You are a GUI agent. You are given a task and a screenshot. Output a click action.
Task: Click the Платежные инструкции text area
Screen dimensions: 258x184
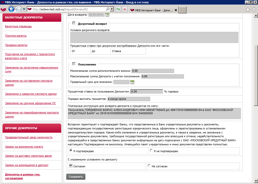(154, 113)
